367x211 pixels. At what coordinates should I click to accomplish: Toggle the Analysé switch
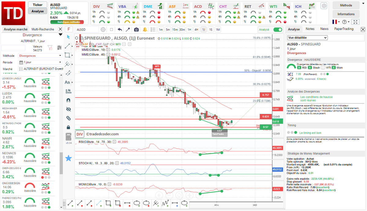click(278, 30)
